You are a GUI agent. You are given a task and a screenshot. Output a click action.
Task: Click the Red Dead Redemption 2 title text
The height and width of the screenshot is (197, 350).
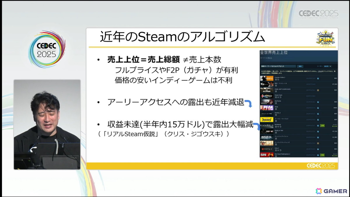point(282,154)
